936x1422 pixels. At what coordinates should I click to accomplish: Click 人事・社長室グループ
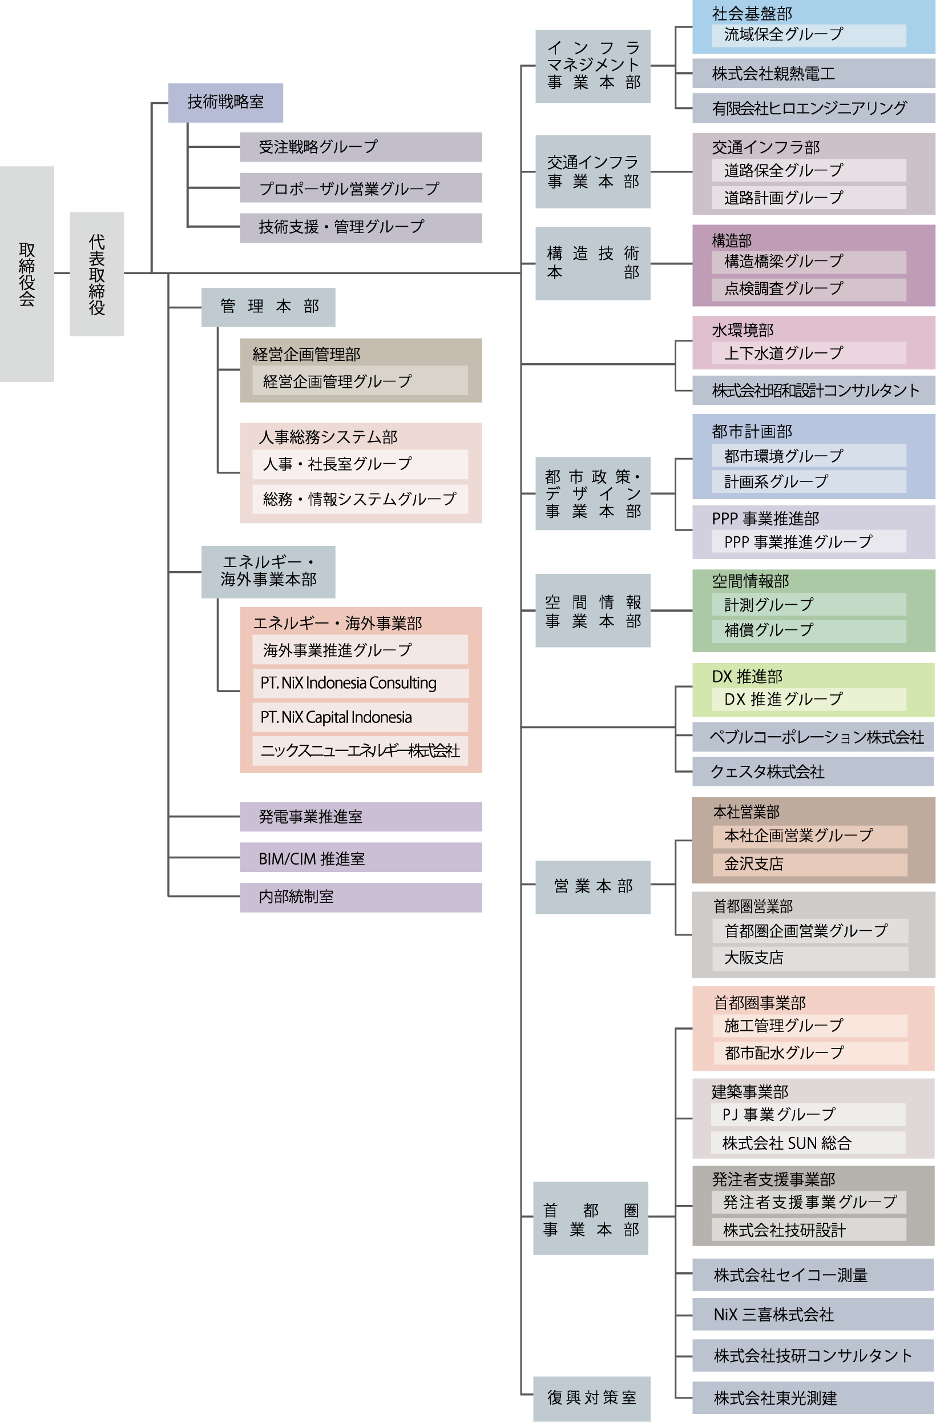click(x=360, y=464)
